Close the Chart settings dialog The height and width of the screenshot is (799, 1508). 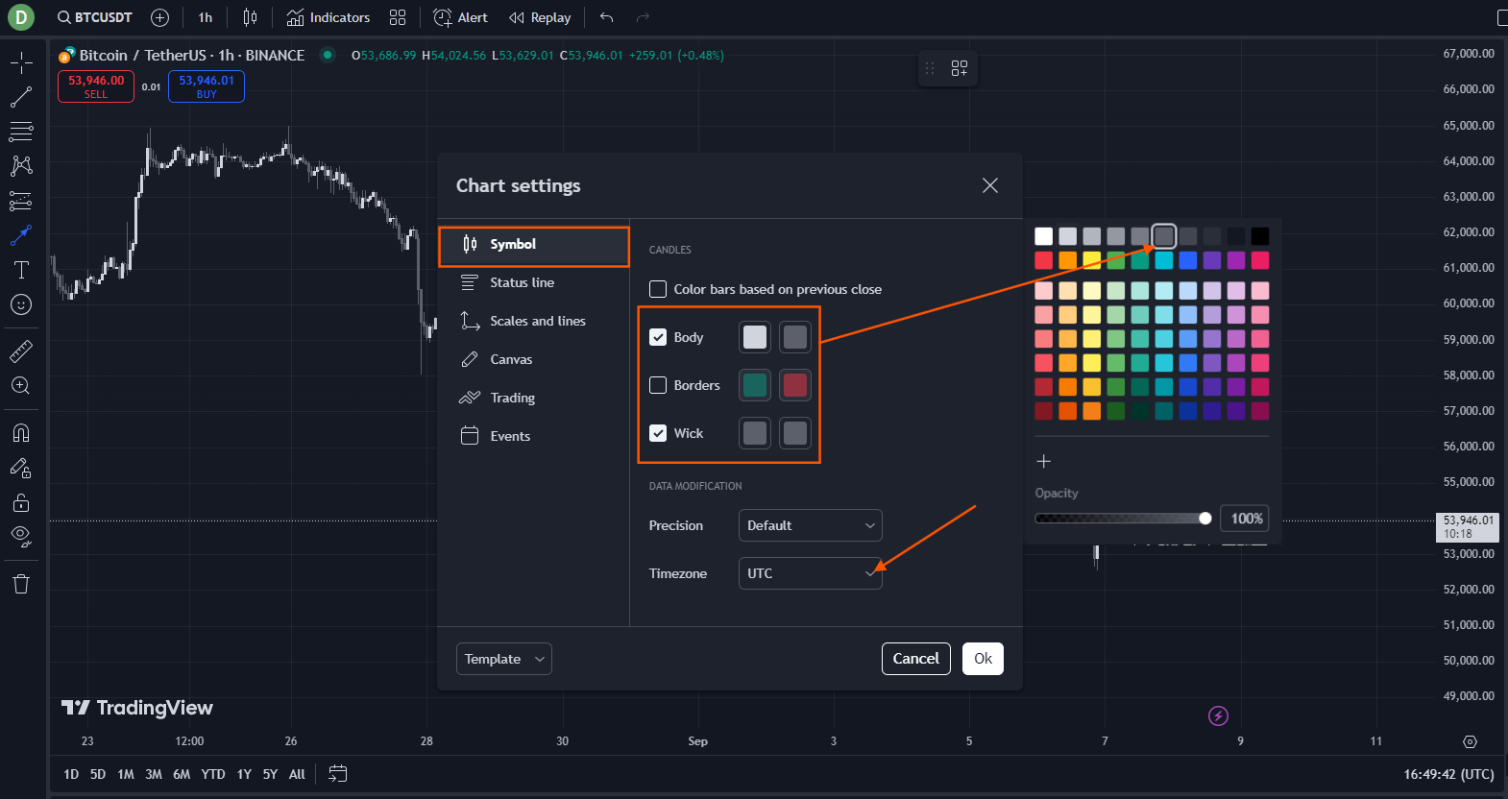[x=990, y=185]
